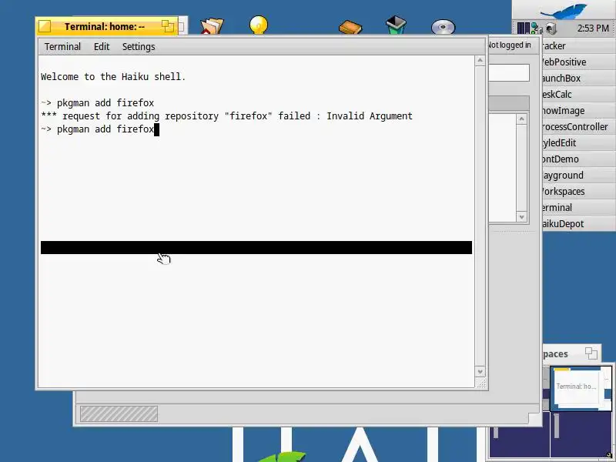Click the CD disc desktop icon
Image resolution: width=616 pixels, height=462 pixels.
[x=444, y=28]
